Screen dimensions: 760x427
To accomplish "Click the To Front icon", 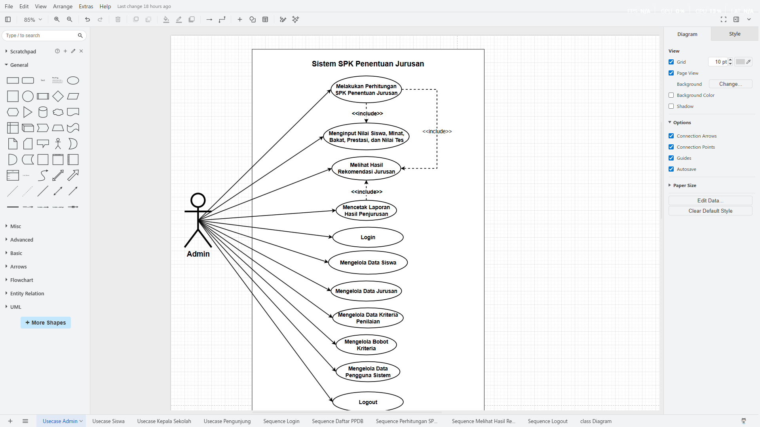I will pos(136,19).
